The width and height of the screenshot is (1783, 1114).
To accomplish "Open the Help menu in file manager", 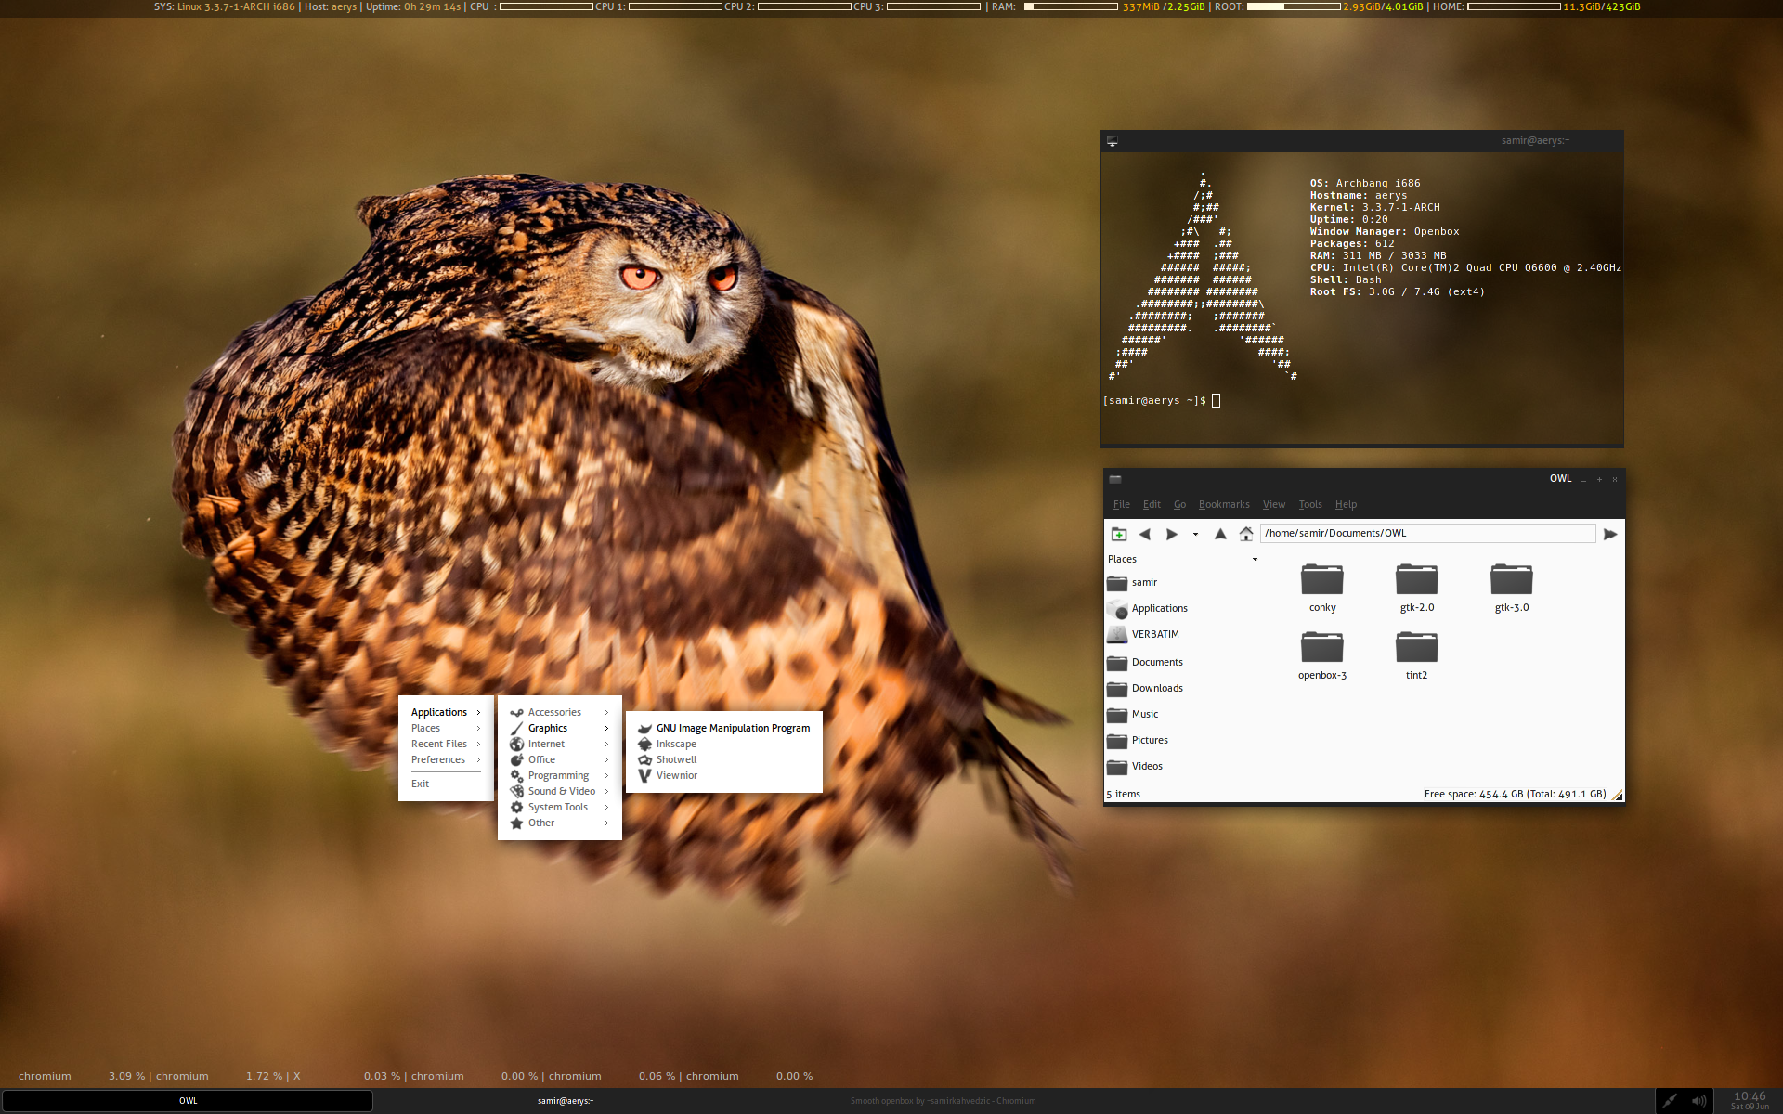I will tap(1346, 504).
